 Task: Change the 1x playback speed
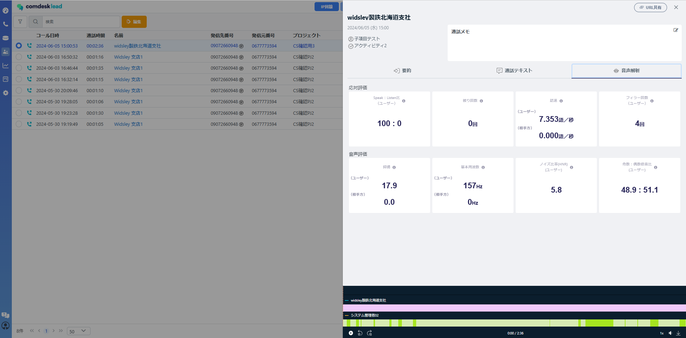coord(662,333)
